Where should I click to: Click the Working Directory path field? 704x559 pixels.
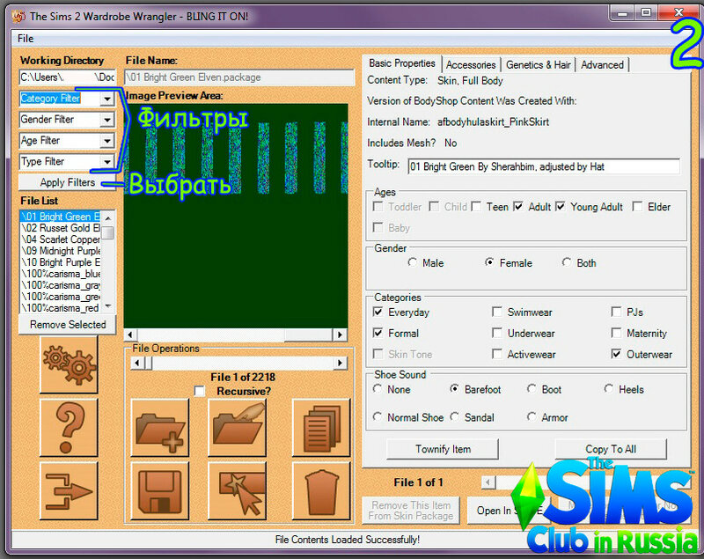pos(68,77)
